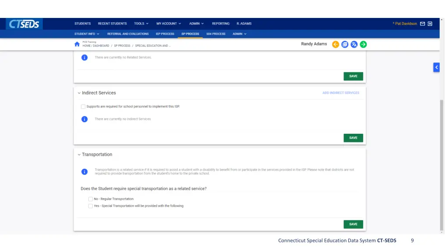The height and width of the screenshot is (252, 448).
Task: Select 'No - Regular Transportation' checkbox
Action: coord(91,199)
